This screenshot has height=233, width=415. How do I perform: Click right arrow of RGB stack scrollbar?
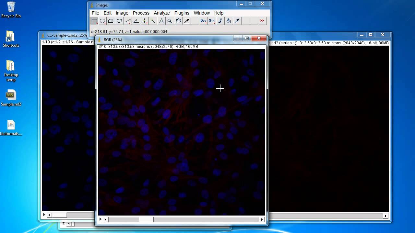click(x=262, y=219)
